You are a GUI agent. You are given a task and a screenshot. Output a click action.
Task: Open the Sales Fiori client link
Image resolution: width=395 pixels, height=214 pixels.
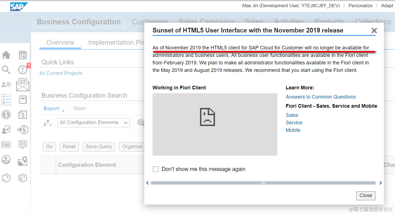[292, 115]
